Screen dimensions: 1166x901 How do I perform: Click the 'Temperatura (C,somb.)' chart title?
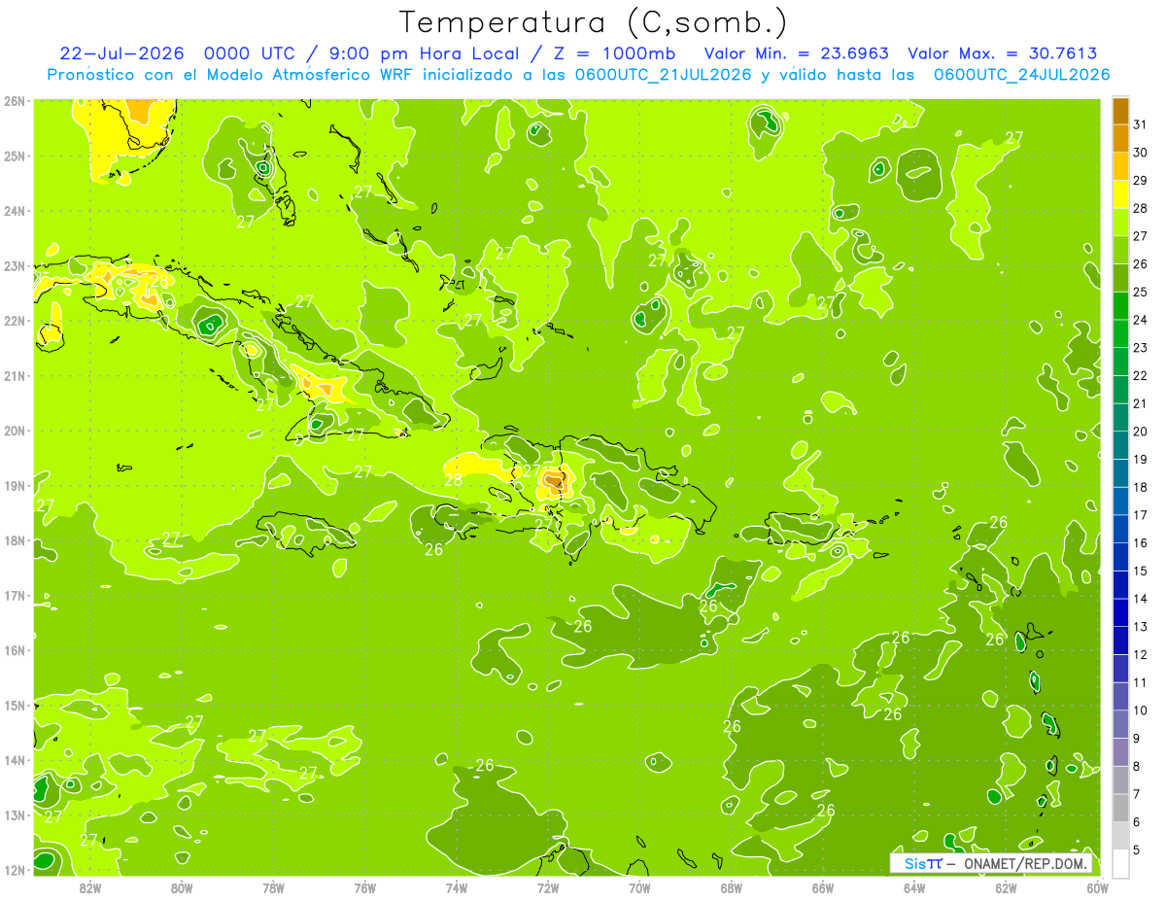point(593,22)
